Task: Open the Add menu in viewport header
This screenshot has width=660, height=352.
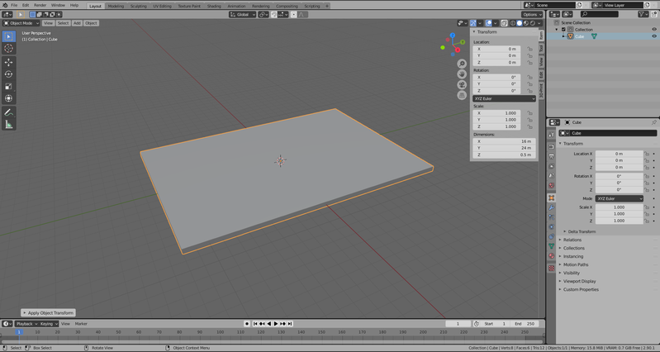Action: click(x=77, y=23)
